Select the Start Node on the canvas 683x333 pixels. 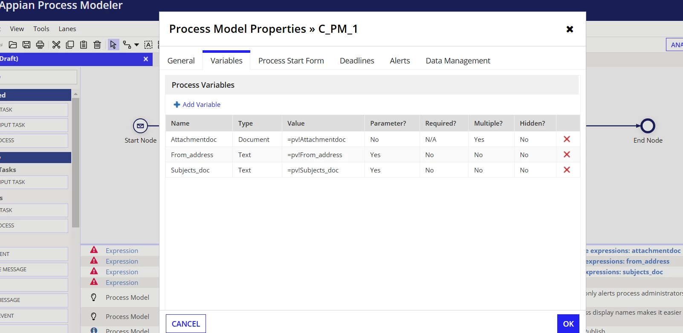coord(140,126)
